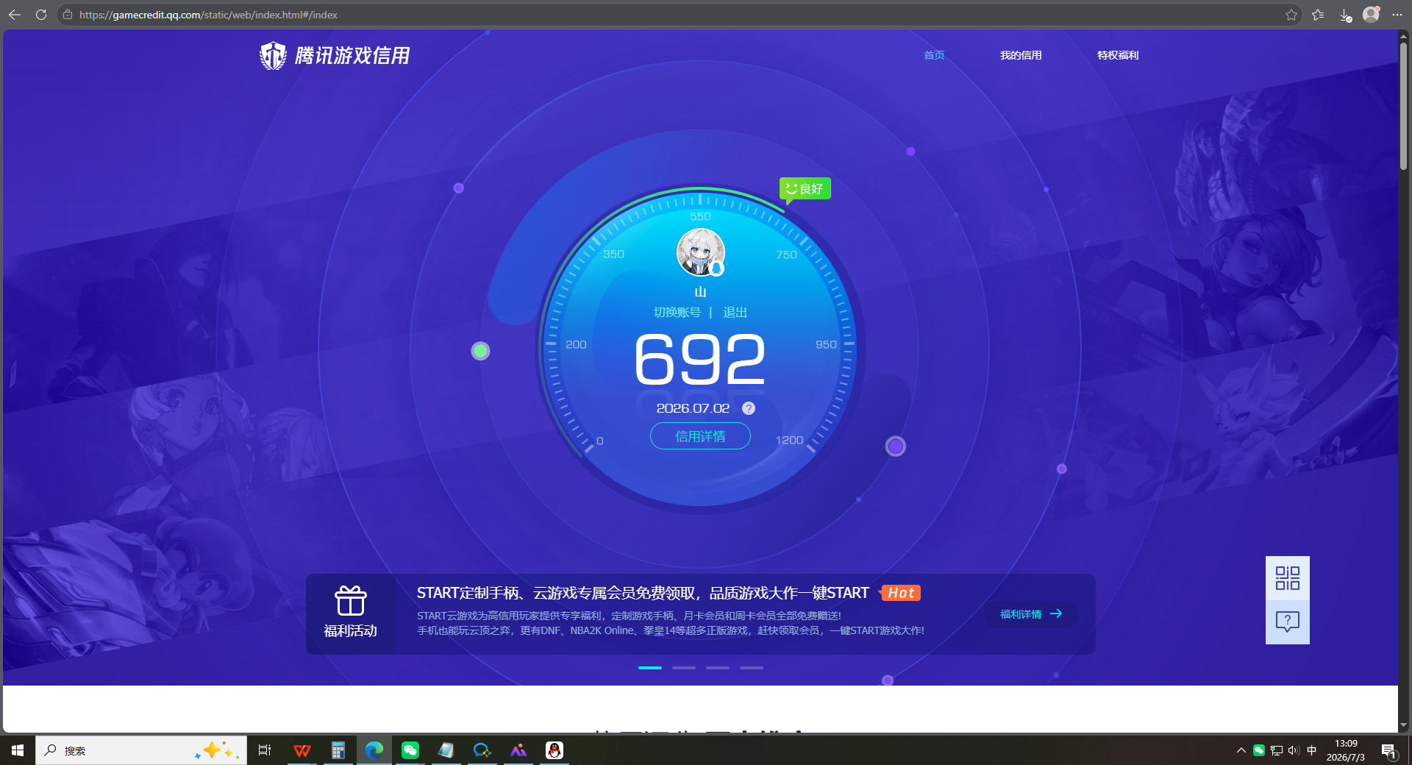
Task: Select the fourth carousel indicator bar
Action: point(752,667)
